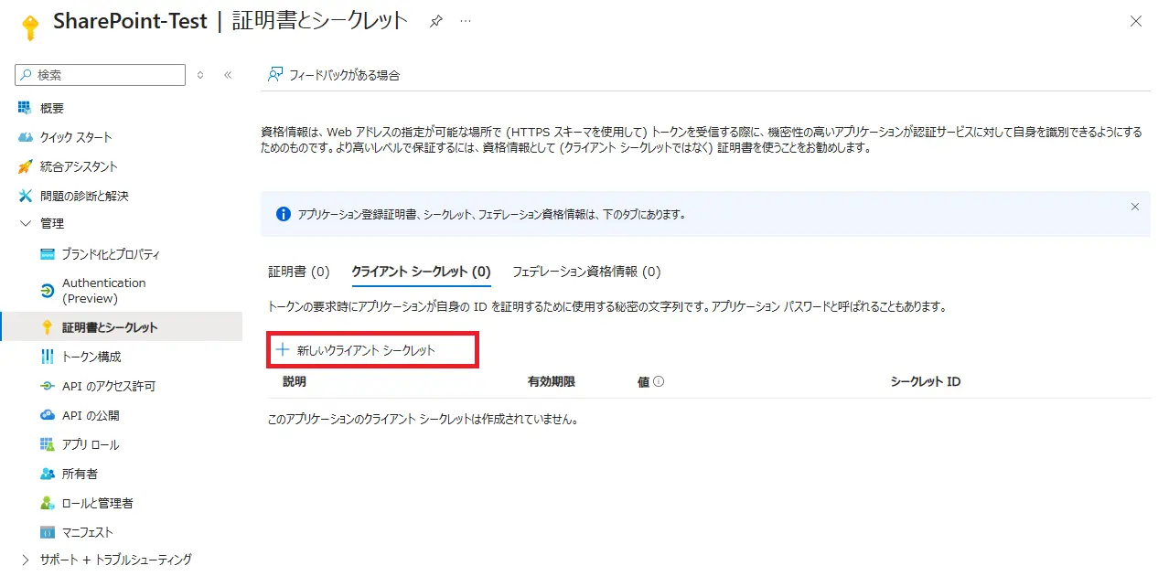Click the blue info icon in banner
The image size is (1169, 587).
(x=283, y=215)
